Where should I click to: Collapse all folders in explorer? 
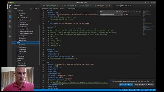[x=38, y=9]
